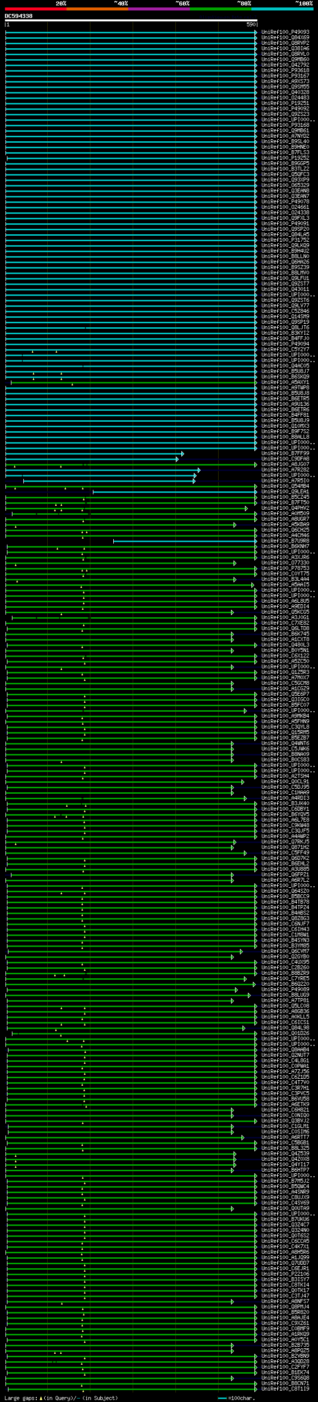The image size is (318, 1402).
Task: Select hit label UniRef100_A5KBA9
Action: coord(285,525)
